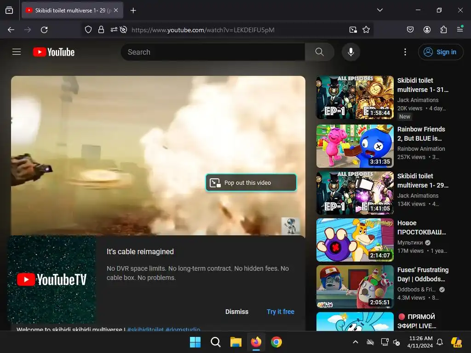The width and height of the screenshot is (471, 353).
Task: Open a new browser tab
Action: 133,11
